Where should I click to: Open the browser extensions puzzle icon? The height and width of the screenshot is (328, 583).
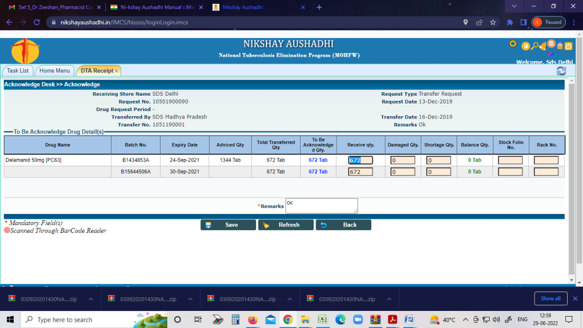coord(510,22)
